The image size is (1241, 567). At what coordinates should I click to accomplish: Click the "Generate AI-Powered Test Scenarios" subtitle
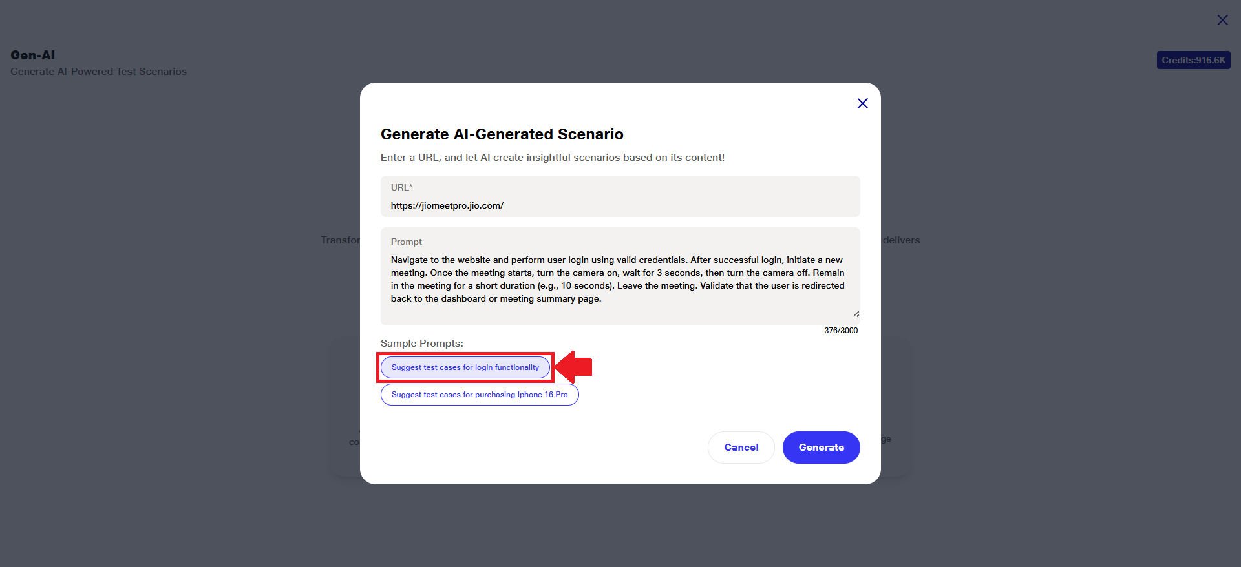pos(98,72)
